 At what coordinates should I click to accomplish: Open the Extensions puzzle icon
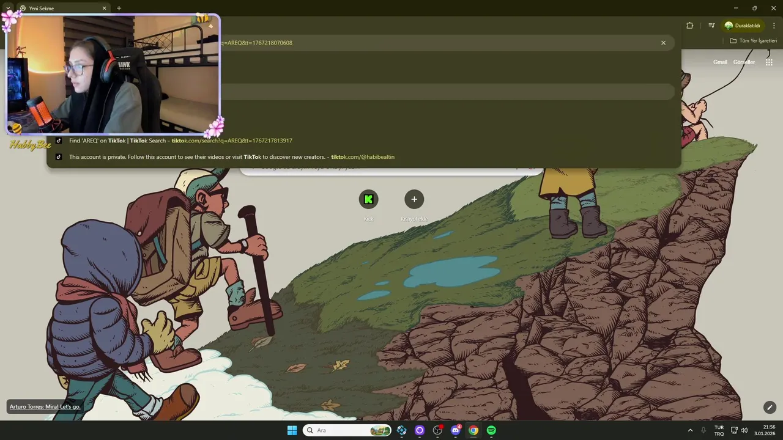tap(690, 26)
